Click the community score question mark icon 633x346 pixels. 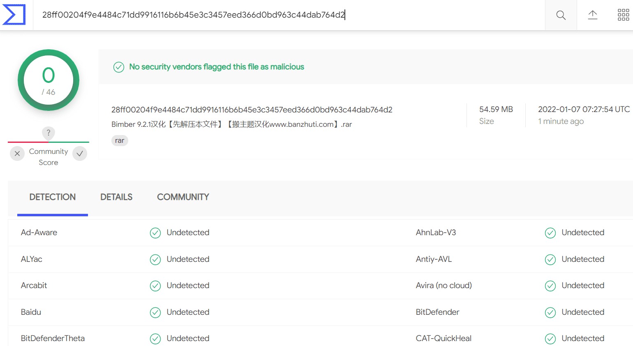[x=49, y=133]
